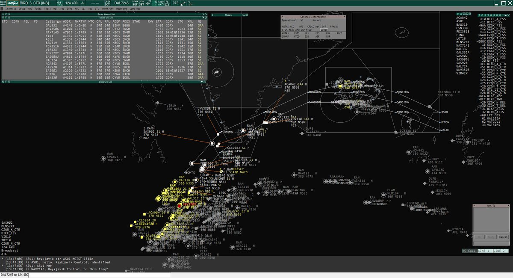Click the C icon on the Meters panel header
The image size is (513, 278).
[212, 15]
